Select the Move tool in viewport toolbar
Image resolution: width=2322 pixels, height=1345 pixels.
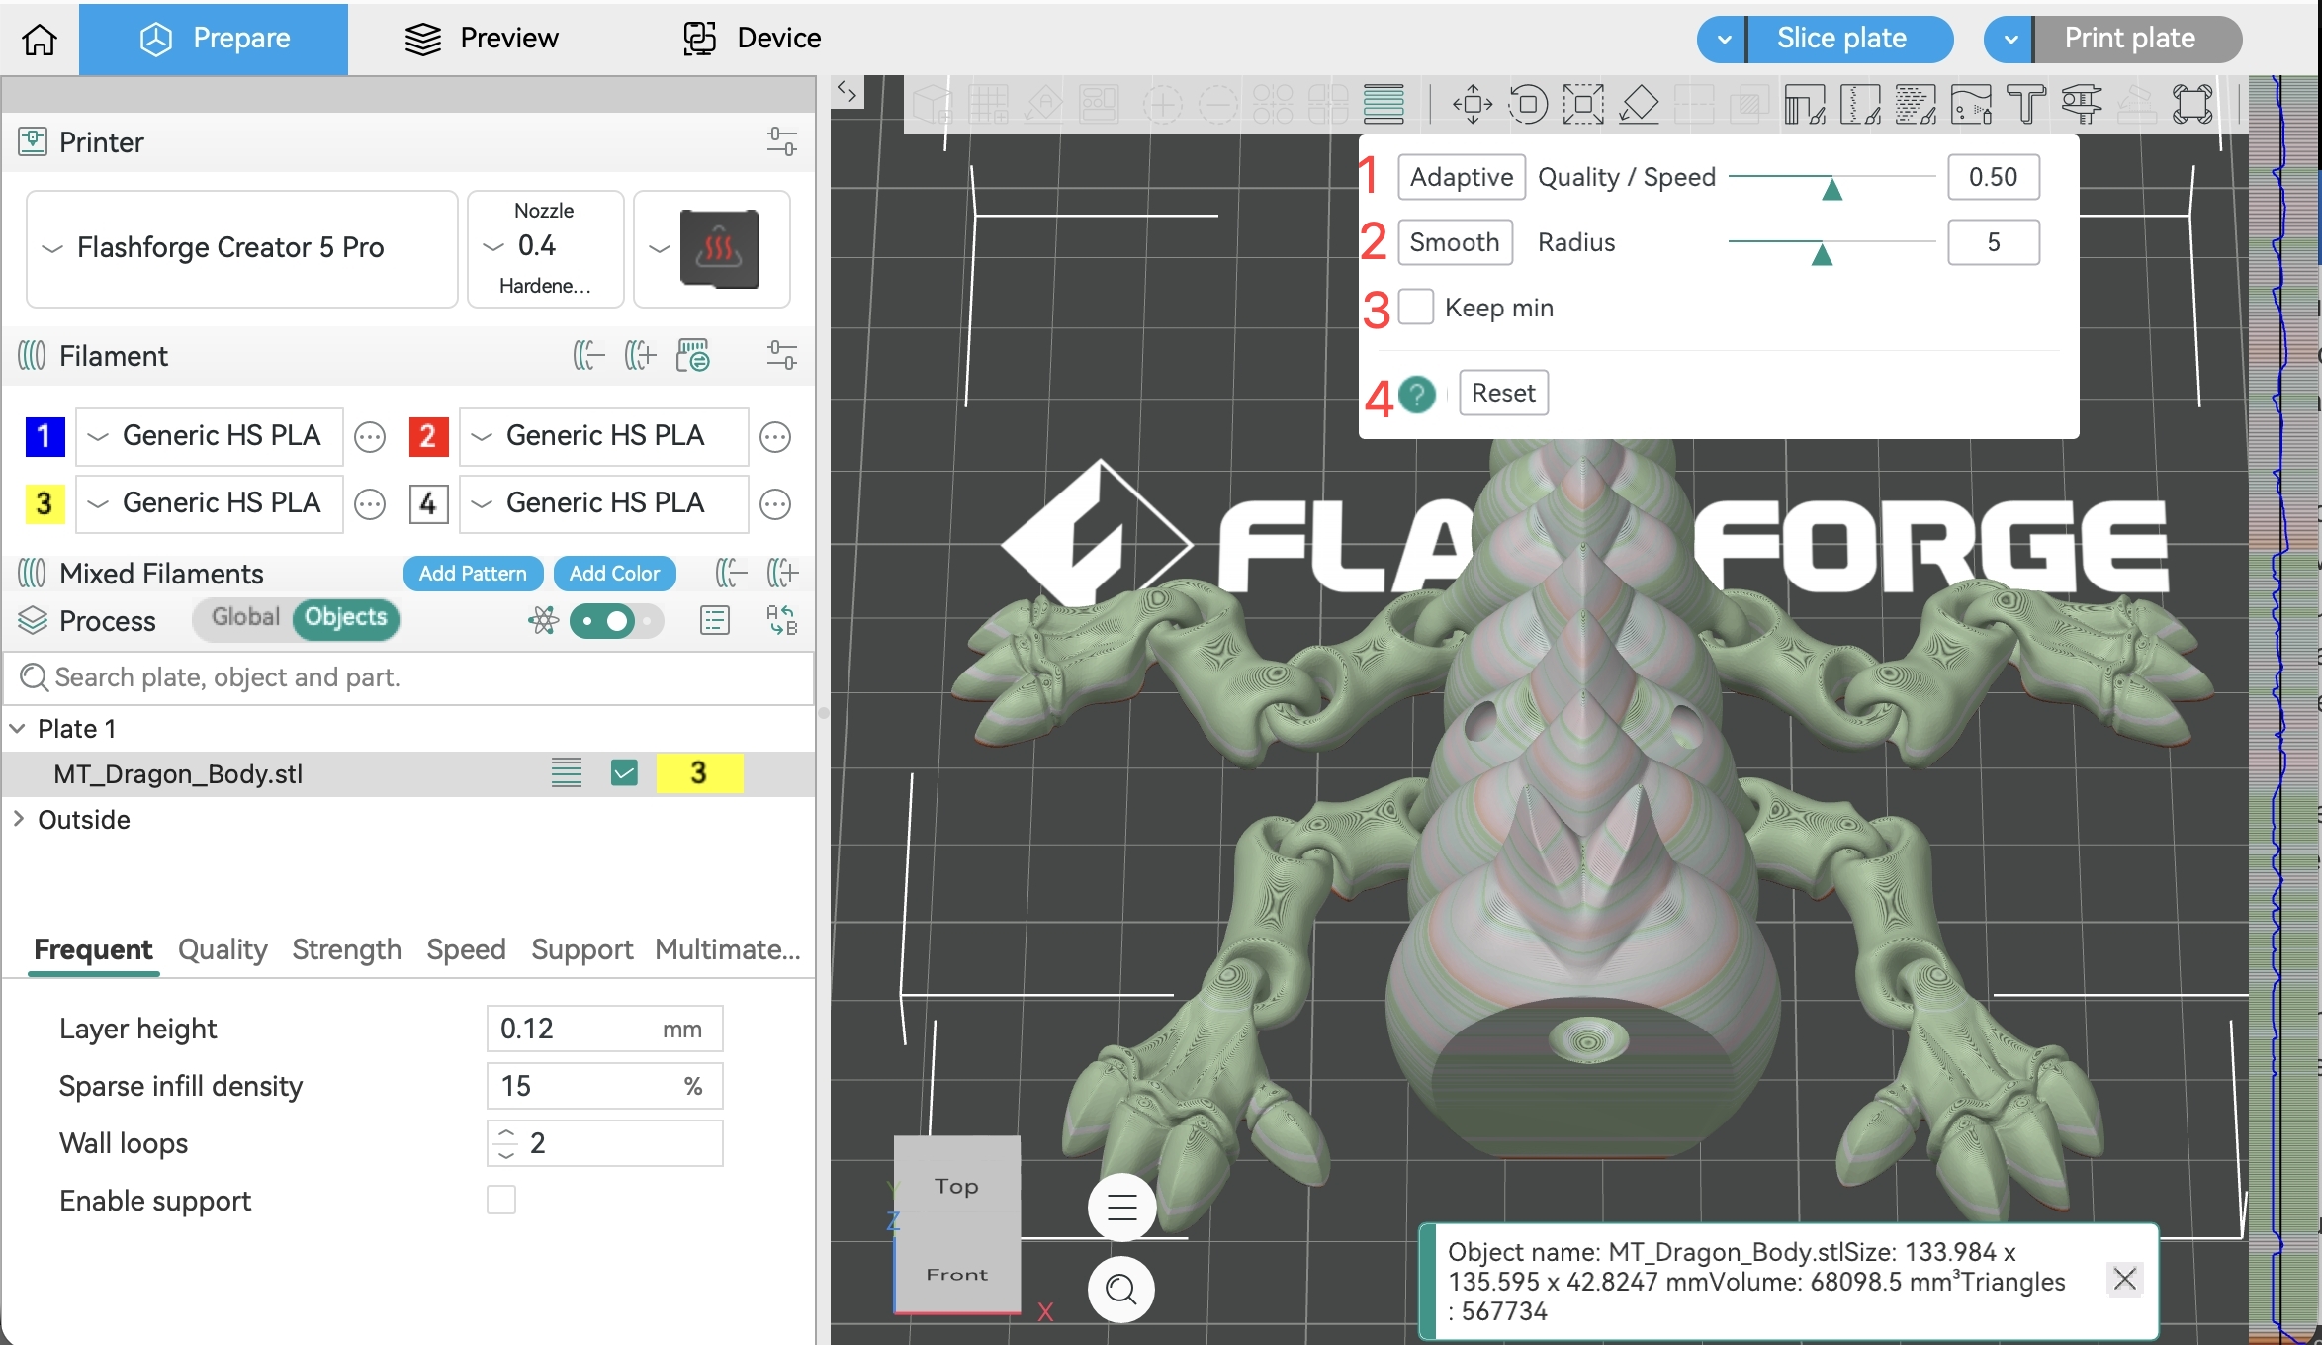(1473, 104)
